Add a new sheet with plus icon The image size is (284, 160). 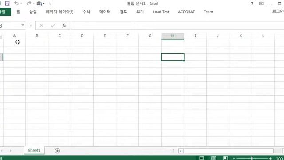coord(57,151)
